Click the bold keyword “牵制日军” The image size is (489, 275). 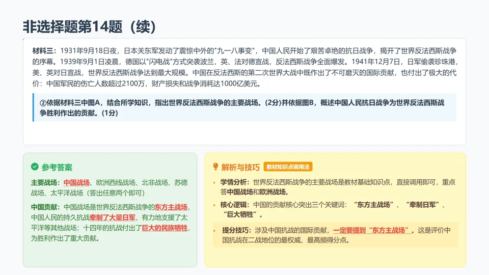coord(423,205)
